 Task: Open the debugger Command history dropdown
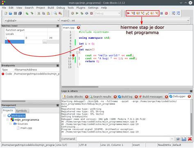[x=172, y=139]
